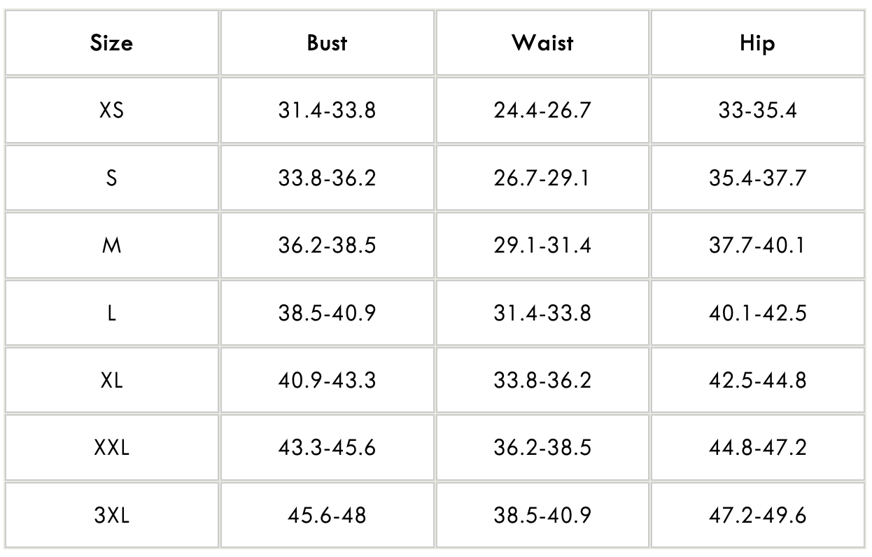Select waist cell 24.4-26.7
This screenshot has height=557, width=872.
[x=542, y=110]
